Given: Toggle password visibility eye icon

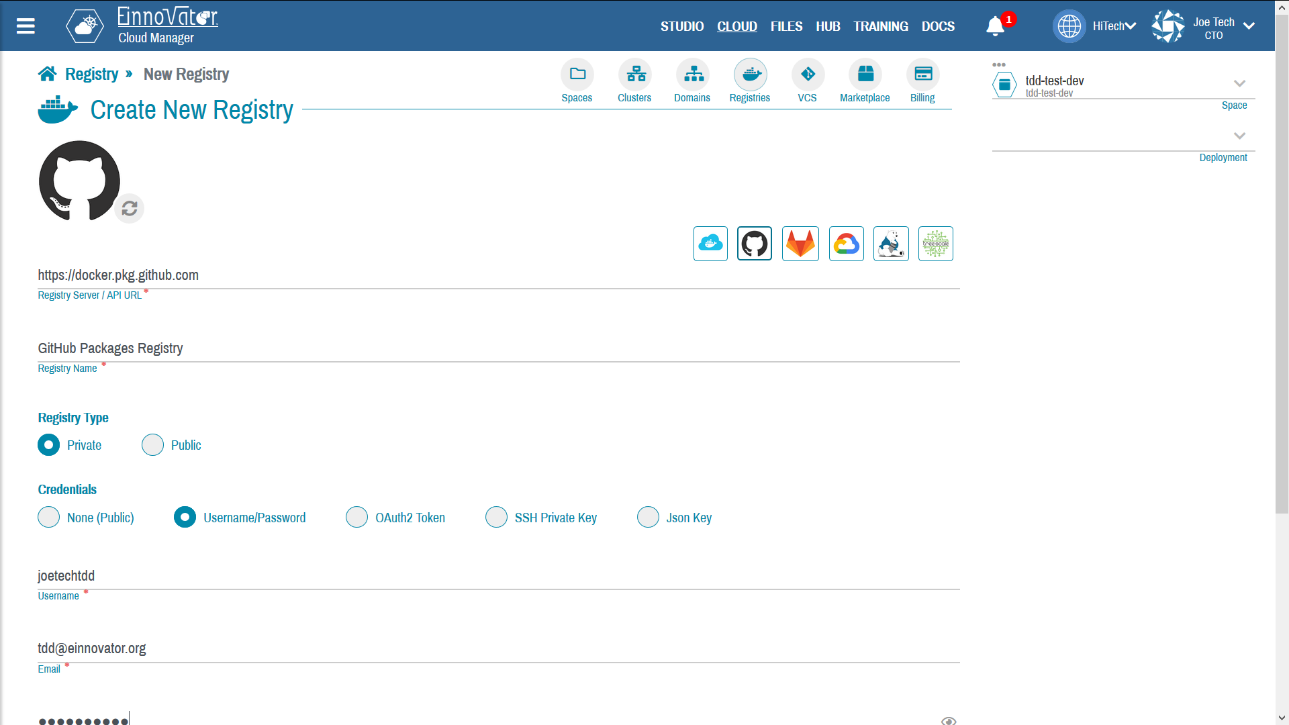Looking at the screenshot, I should (949, 720).
